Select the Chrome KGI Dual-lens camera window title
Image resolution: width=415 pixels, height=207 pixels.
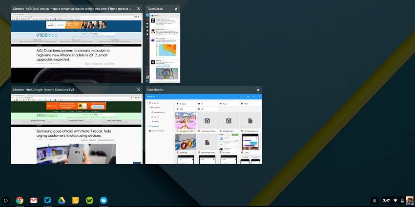coord(72,9)
